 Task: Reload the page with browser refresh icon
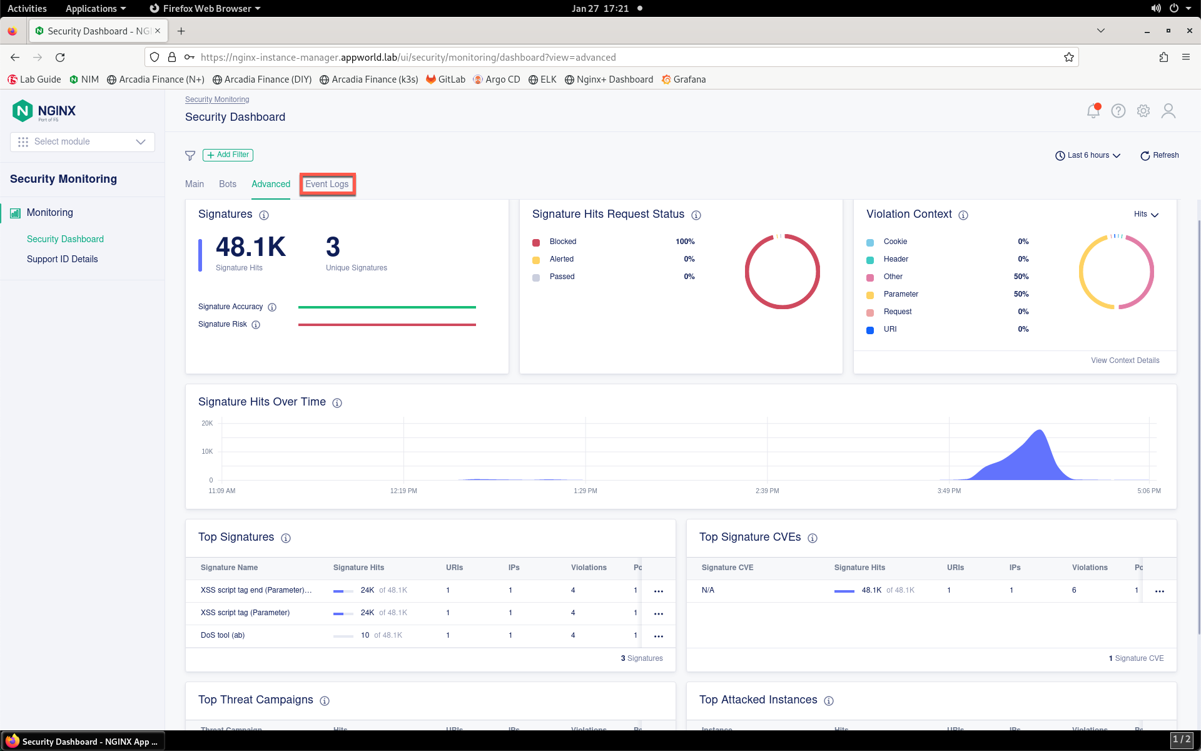[60, 58]
